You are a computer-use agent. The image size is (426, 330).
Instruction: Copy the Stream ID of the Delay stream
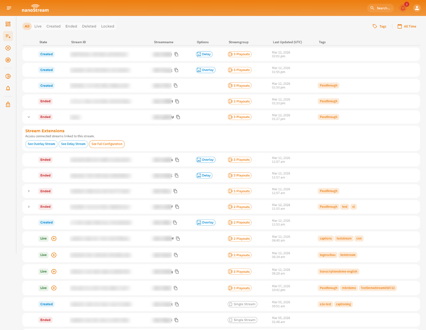click(x=176, y=54)
